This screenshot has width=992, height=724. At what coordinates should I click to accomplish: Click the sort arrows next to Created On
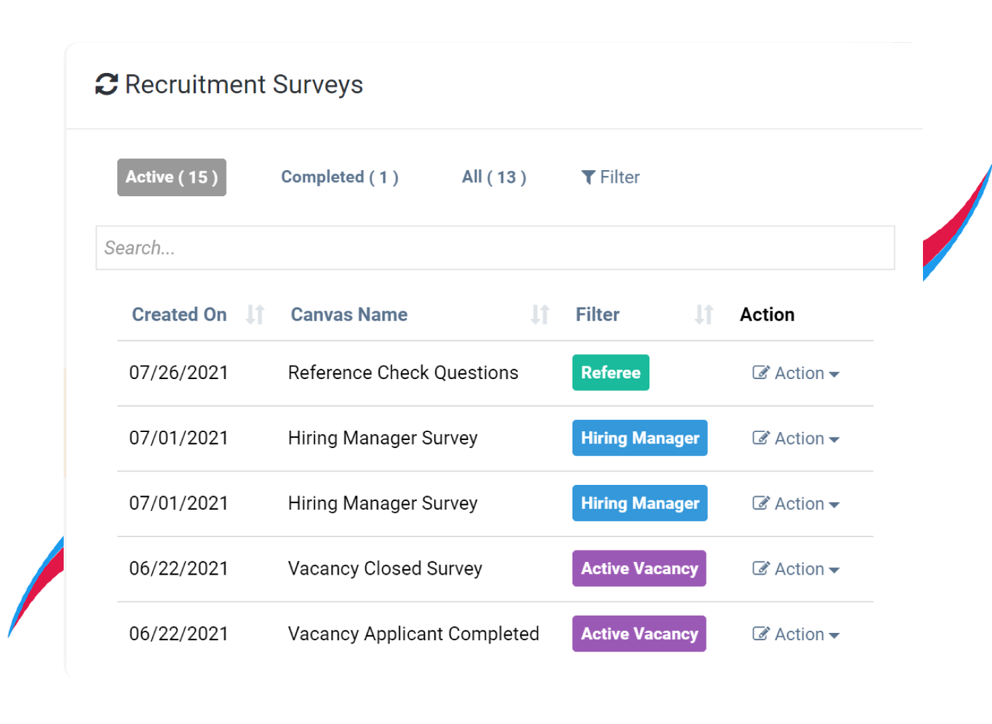[255, 313]
